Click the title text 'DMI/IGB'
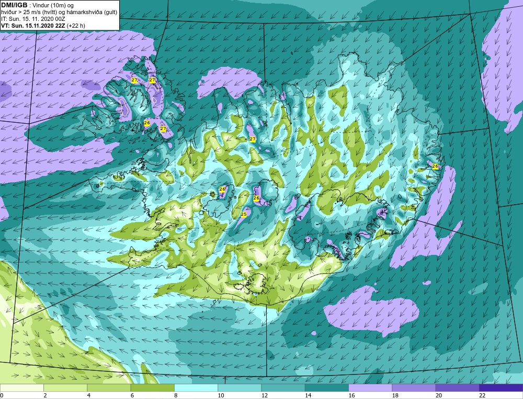Image resolution: width=523 pixels, height=399 pixels. point(14,5)
